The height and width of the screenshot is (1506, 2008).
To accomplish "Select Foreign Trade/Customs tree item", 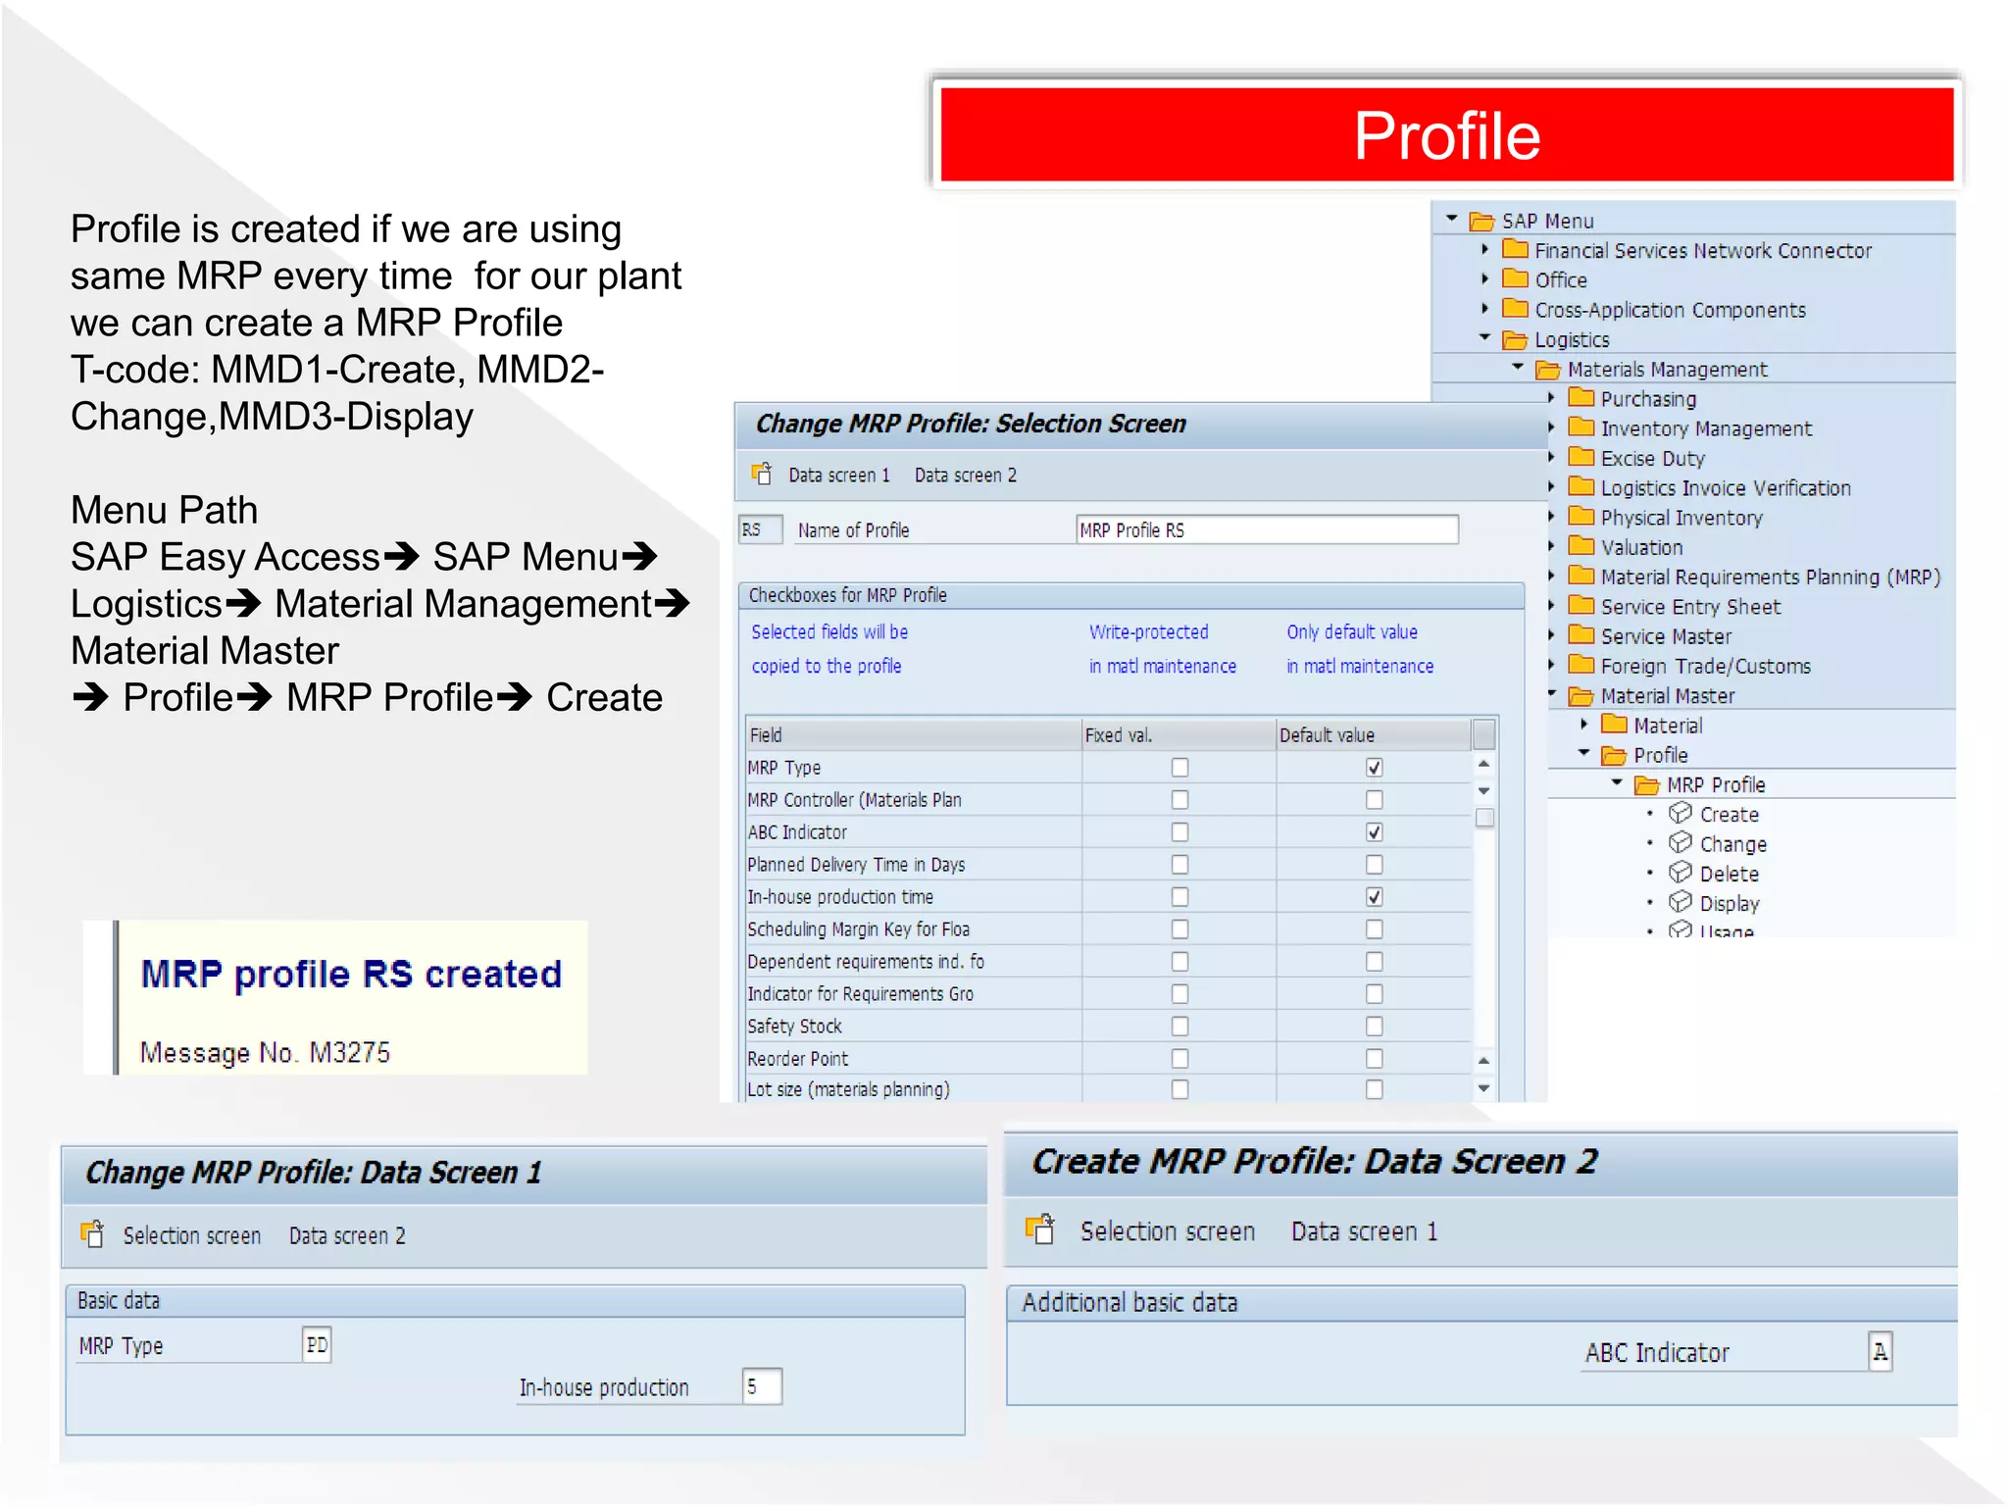I will (x=1706, y=667).
